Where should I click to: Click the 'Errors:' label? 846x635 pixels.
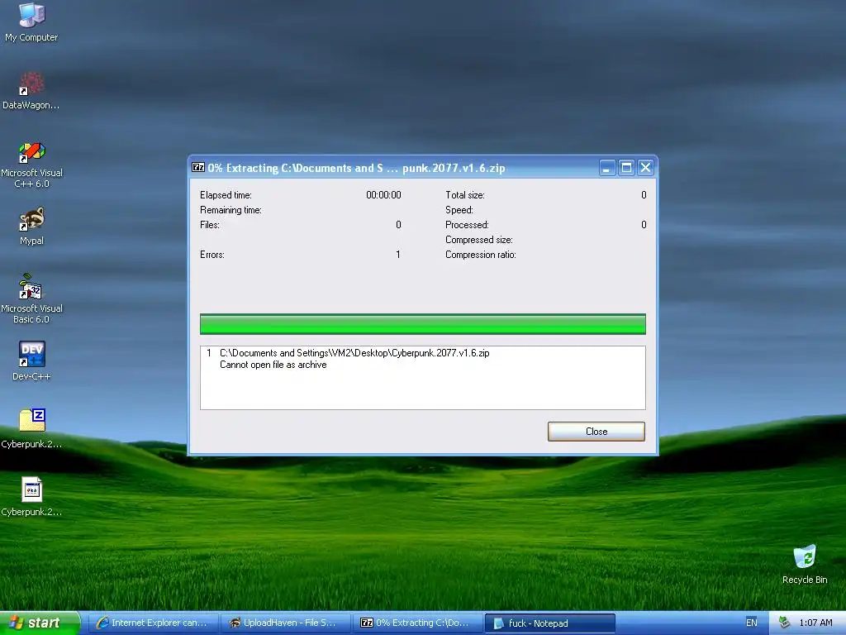tap(212, 255)
